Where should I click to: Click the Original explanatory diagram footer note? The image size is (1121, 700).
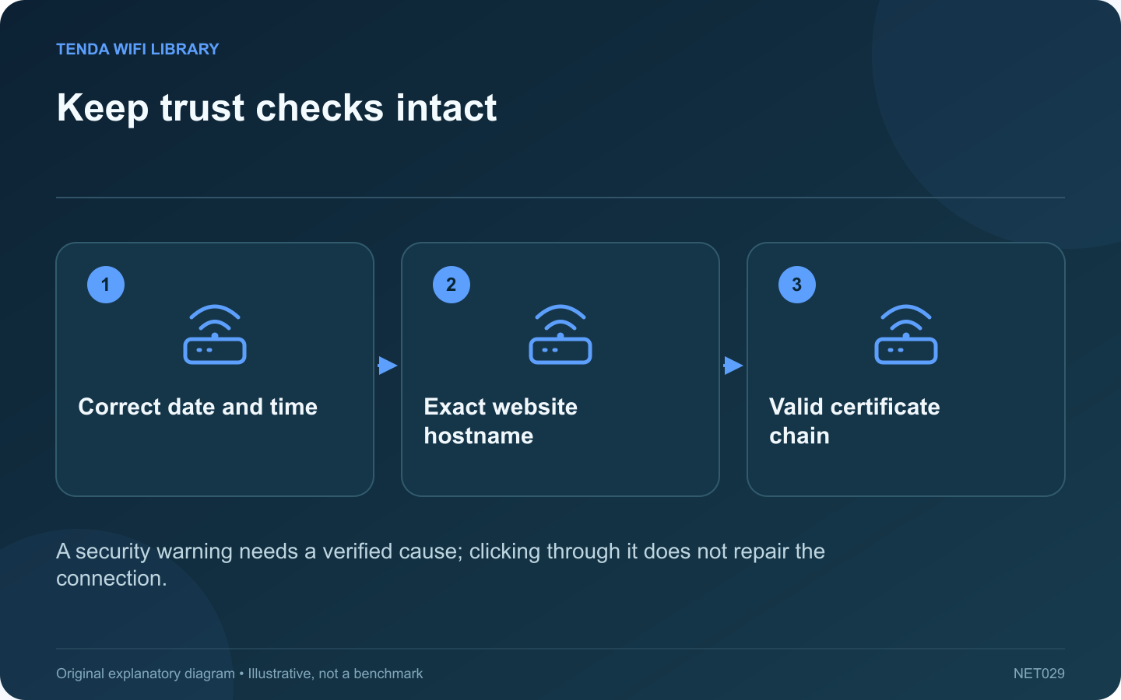point(240,674)
